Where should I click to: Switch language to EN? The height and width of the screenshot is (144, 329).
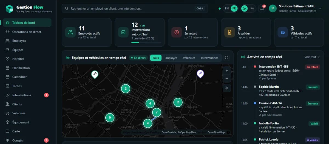227,9
